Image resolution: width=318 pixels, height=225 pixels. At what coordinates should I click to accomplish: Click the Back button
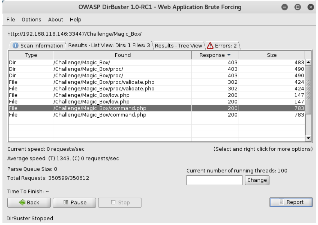point(29,202)
